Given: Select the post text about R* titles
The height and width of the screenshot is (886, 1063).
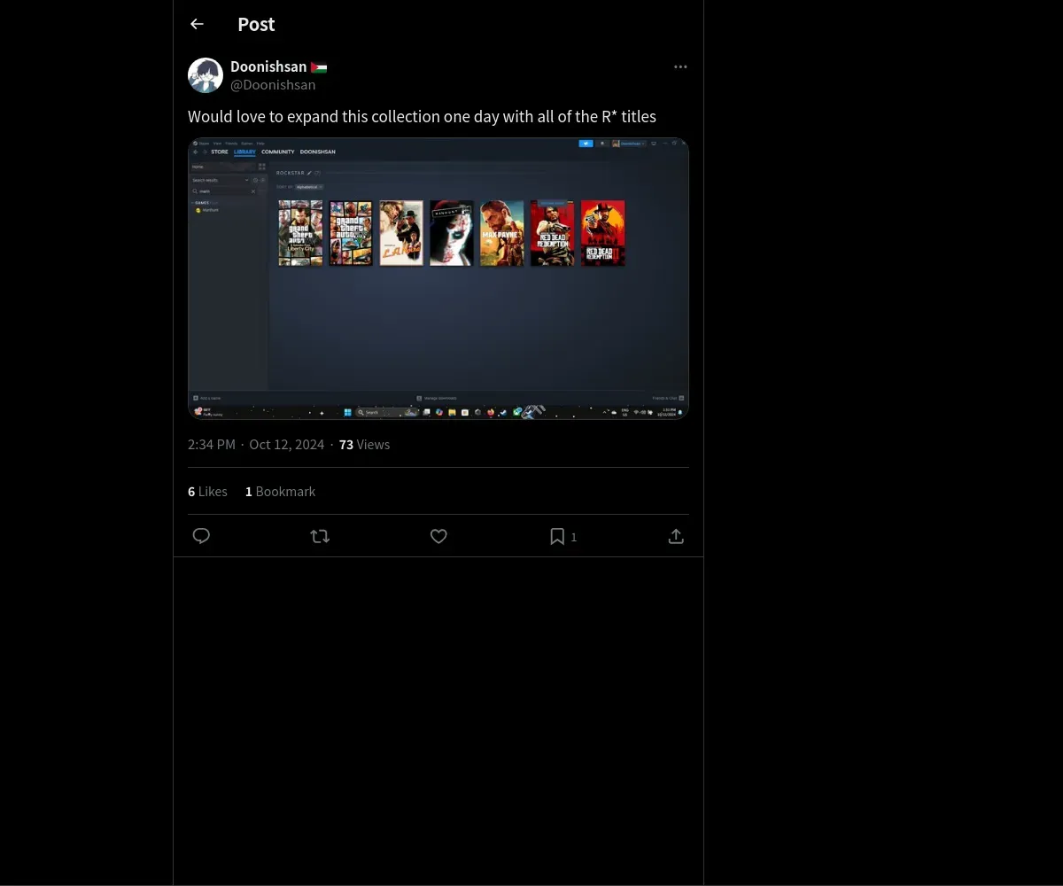Looking at the screenshot, I should point(422,117).
